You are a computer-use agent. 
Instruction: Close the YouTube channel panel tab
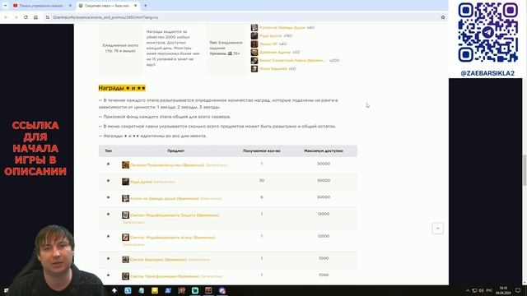click(70, 6)
